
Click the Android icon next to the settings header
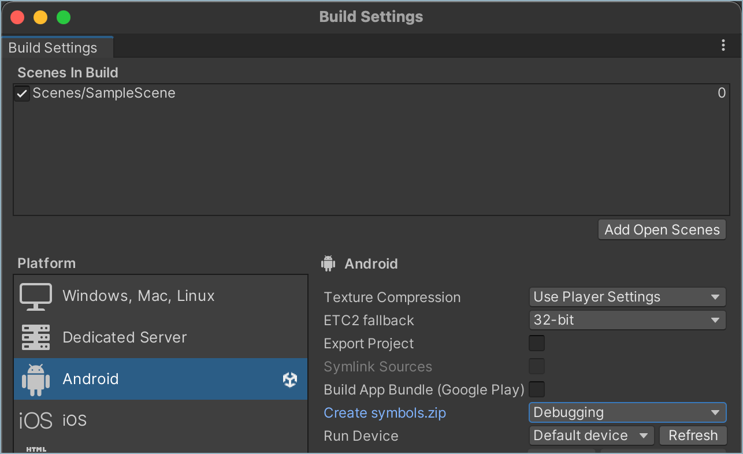328,263
